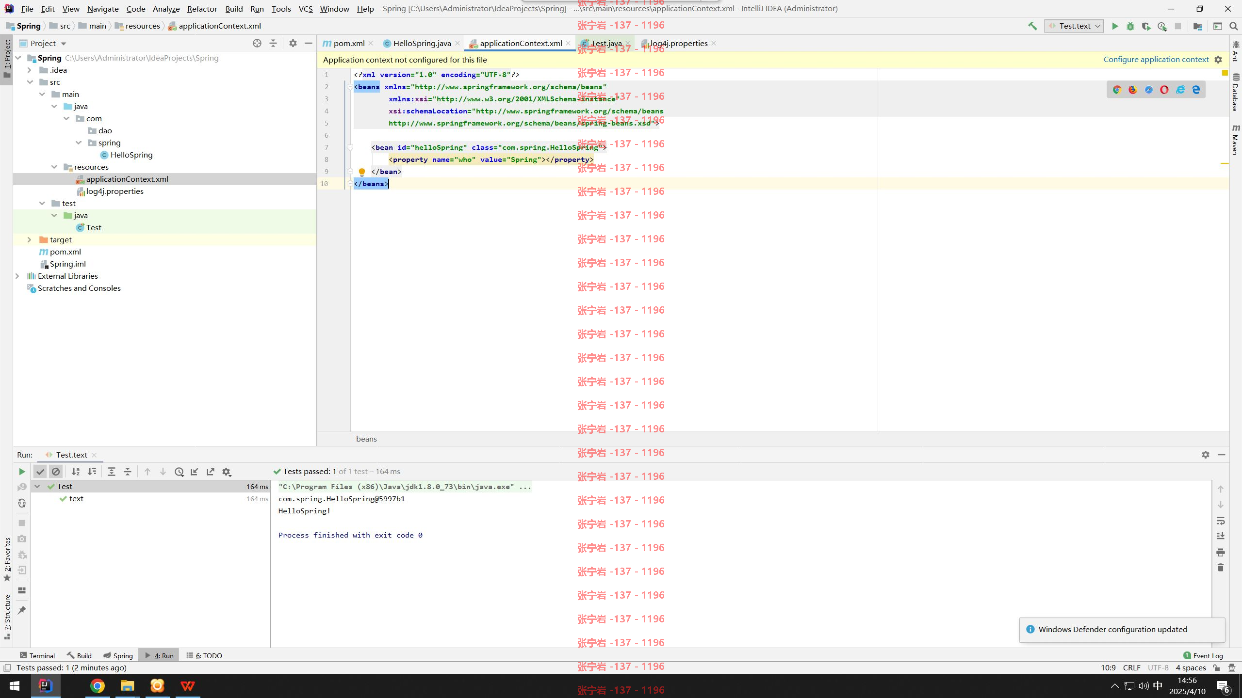
Task: Run Test.text with green play button
Action: tap(1115, 26)
